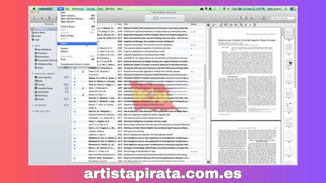
Task: Collapse the FIND FULL TEXT section
Action: [32, 111]
